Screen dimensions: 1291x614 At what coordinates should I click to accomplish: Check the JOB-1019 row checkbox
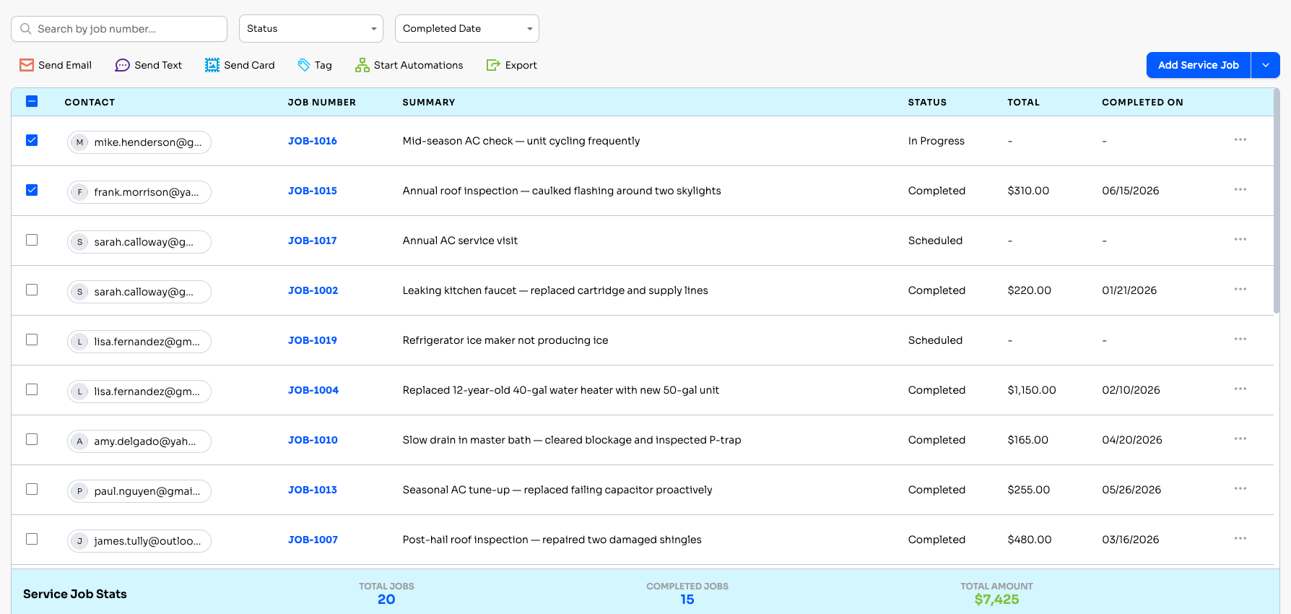pyautogui.click(x=32, y=340)
